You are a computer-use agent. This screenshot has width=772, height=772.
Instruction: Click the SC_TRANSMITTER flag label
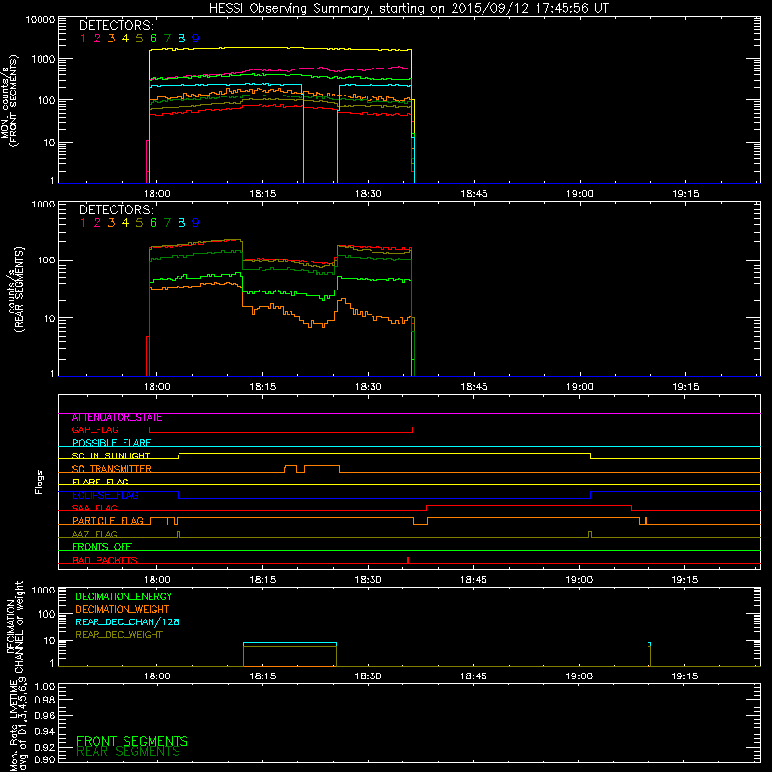pyautogui.click(x=111, y=469)
